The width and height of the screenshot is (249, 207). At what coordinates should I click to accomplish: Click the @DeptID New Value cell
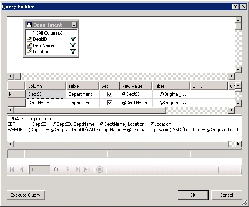[136, 94]
